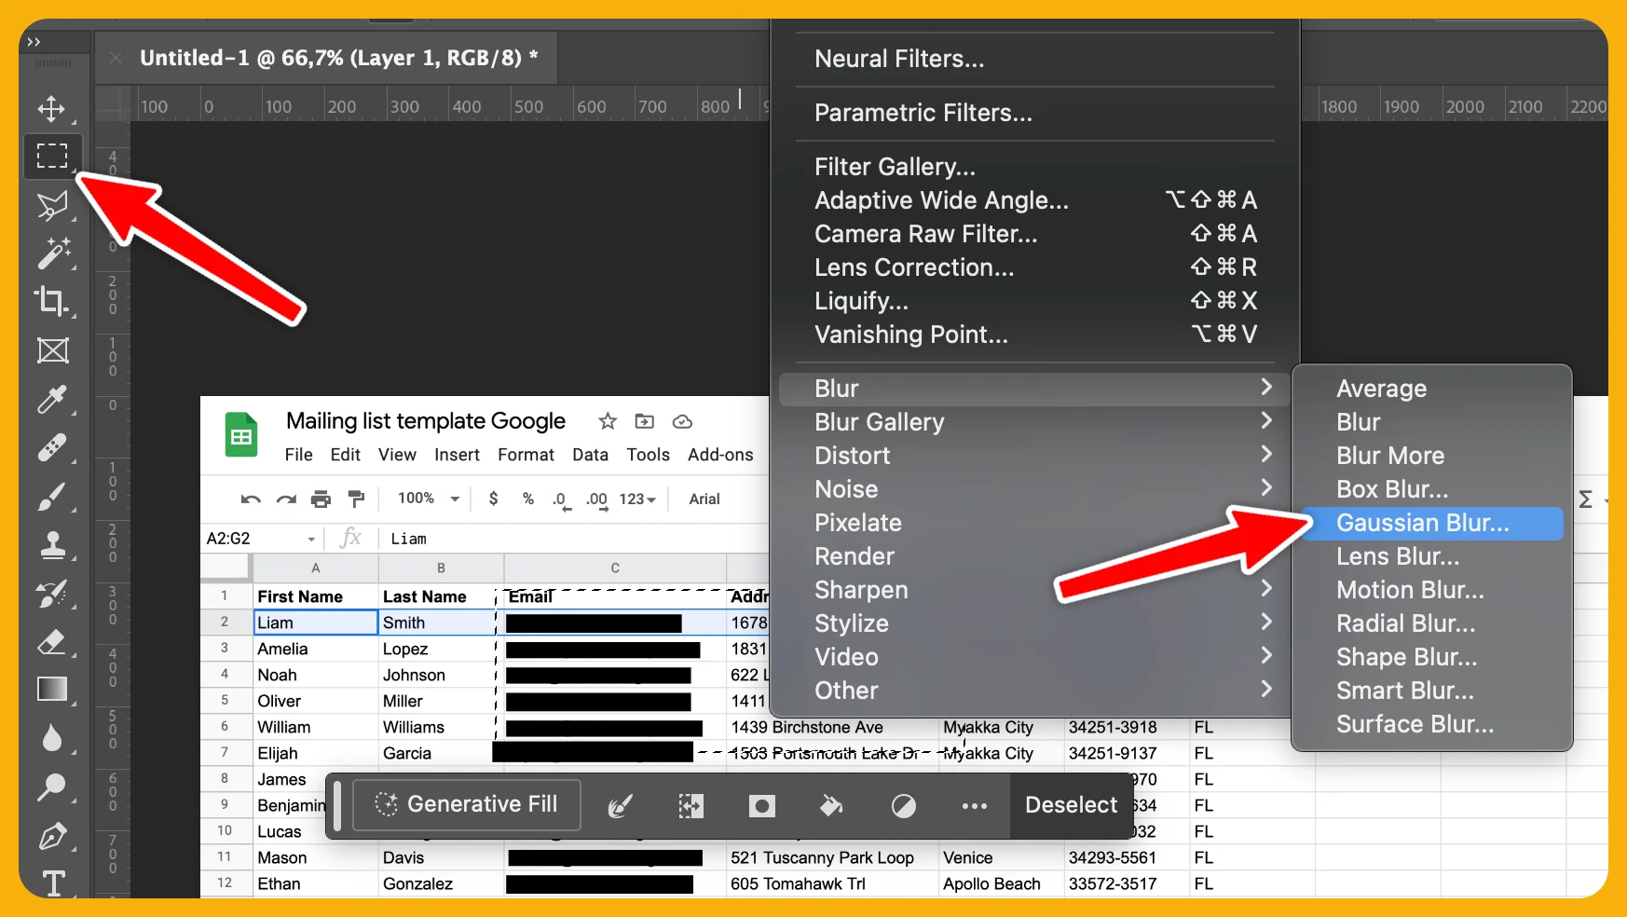Expand the Noise submenu
This screenshot has width=1627, height=917.
[x=1034, y=489]
